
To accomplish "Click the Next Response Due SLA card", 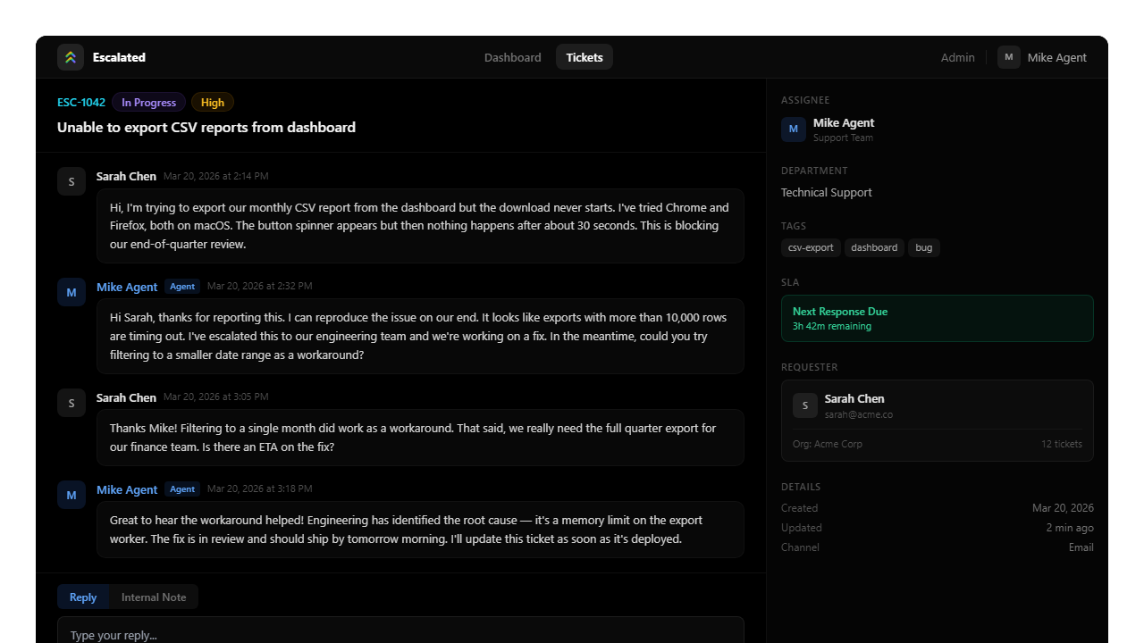I will 938,319.
